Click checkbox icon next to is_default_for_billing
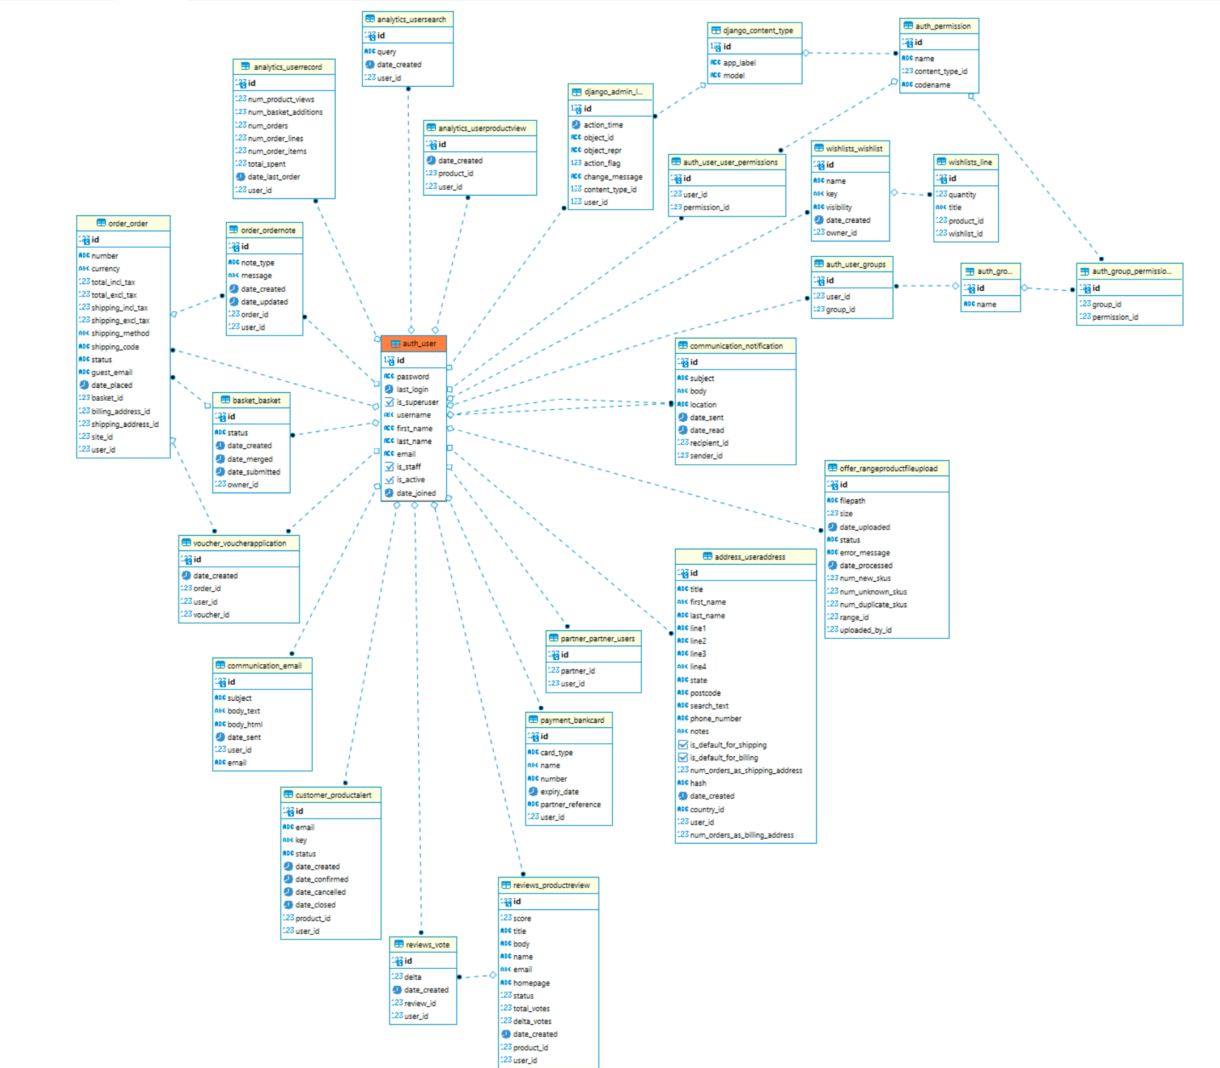This screenshot has width=1220, height=1068. click(x=683, y=757)
